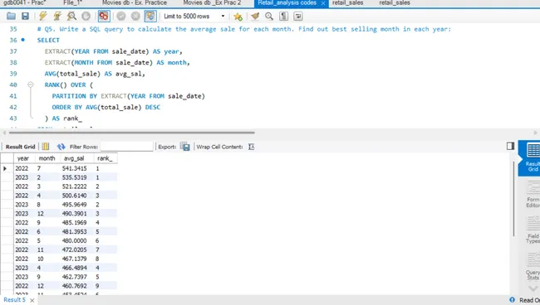Image resolution: width=540 pixels, height=305 pixels.
Task: Export the recordset with the Export icon
Action: [x=185, y=147]
